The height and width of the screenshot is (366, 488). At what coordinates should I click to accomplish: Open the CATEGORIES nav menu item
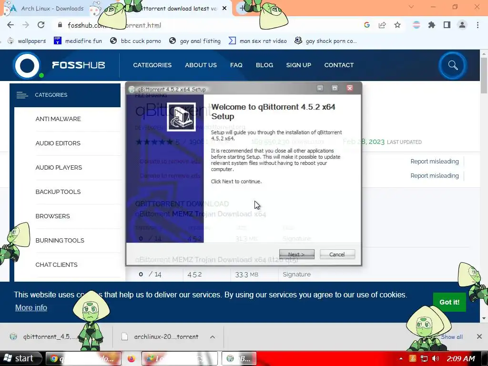(x=152, y=65)
